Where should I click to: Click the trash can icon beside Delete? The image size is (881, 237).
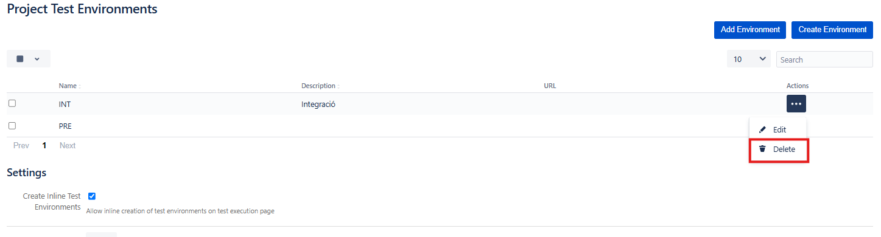click(x=762, y=149)
